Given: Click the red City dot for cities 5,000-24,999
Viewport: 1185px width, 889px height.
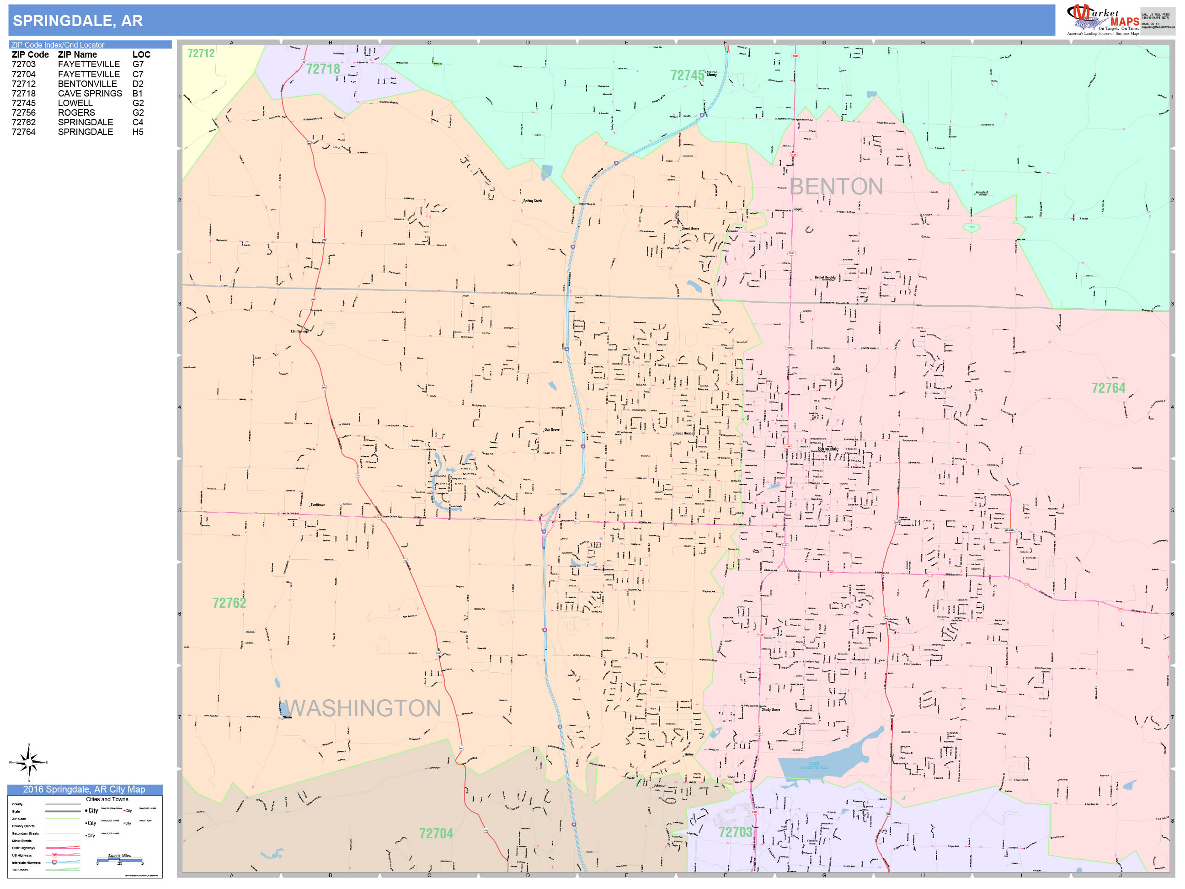Looking at the screenshot, I should (124, 811).
